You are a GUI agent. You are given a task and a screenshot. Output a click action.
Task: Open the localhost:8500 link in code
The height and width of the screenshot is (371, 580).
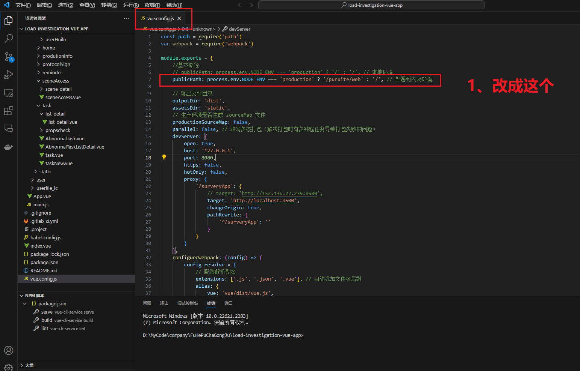point(263,201)
